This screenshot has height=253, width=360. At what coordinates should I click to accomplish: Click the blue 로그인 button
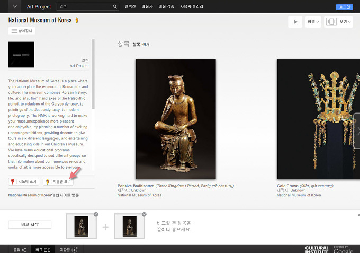coord(344,7)
